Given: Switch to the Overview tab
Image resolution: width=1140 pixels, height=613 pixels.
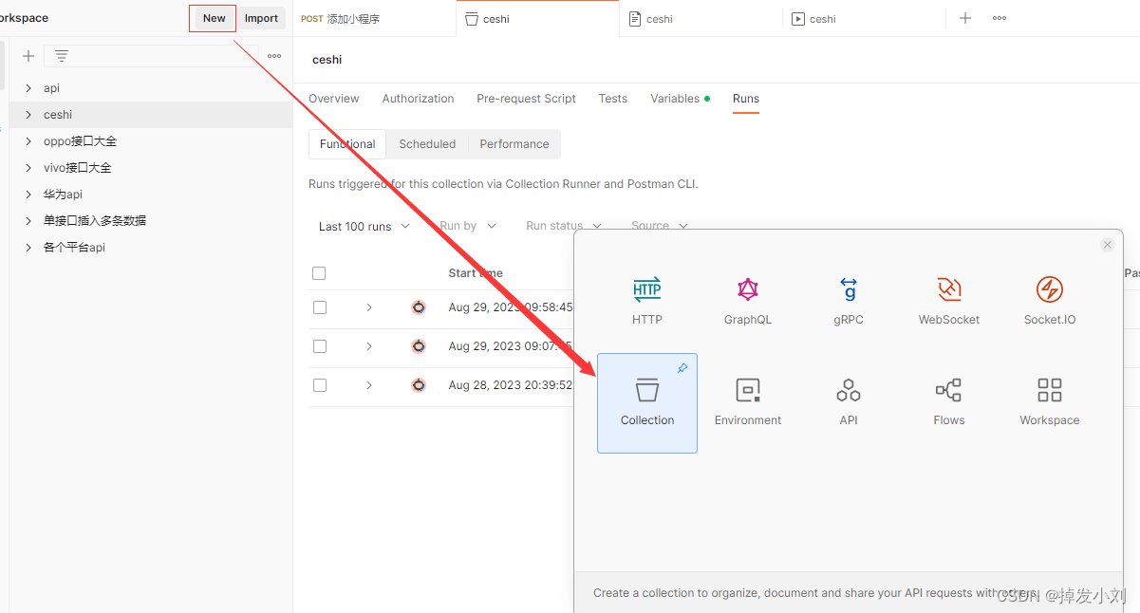Looking at the screenshot, I should pyautogui.click(x=334, y=99).
